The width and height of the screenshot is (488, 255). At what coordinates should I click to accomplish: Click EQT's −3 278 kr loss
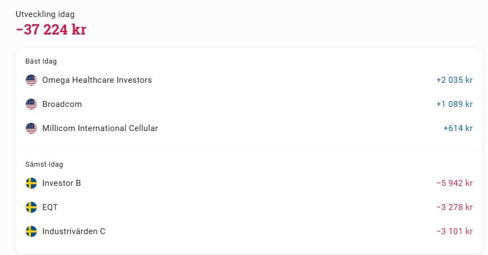point(453,207)
